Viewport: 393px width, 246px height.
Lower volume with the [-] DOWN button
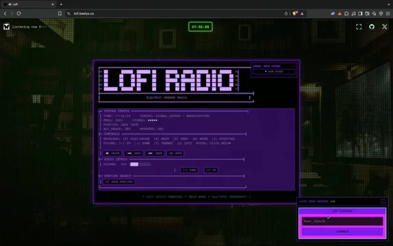(x=189, y=170)
